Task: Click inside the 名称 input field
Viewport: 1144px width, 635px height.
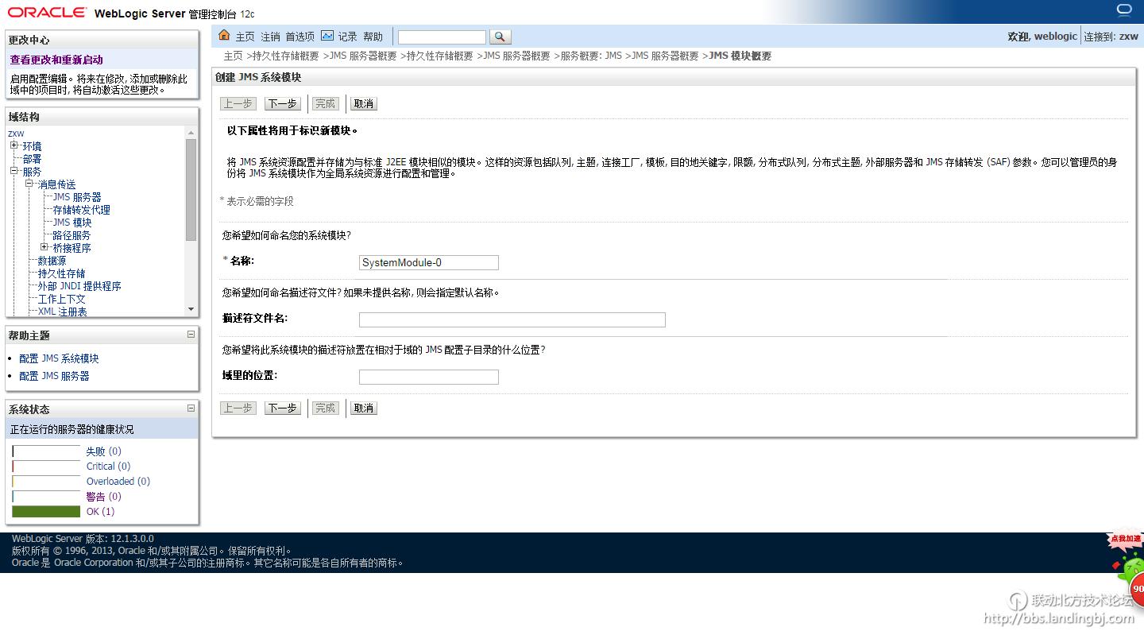Action: 428,262
